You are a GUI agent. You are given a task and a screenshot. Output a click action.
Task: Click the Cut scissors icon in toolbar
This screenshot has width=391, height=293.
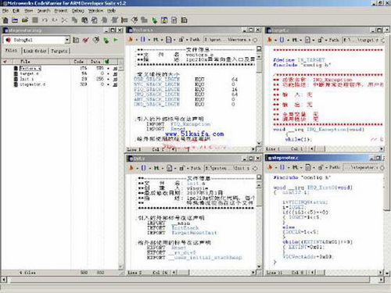click(x=64, y=20)
